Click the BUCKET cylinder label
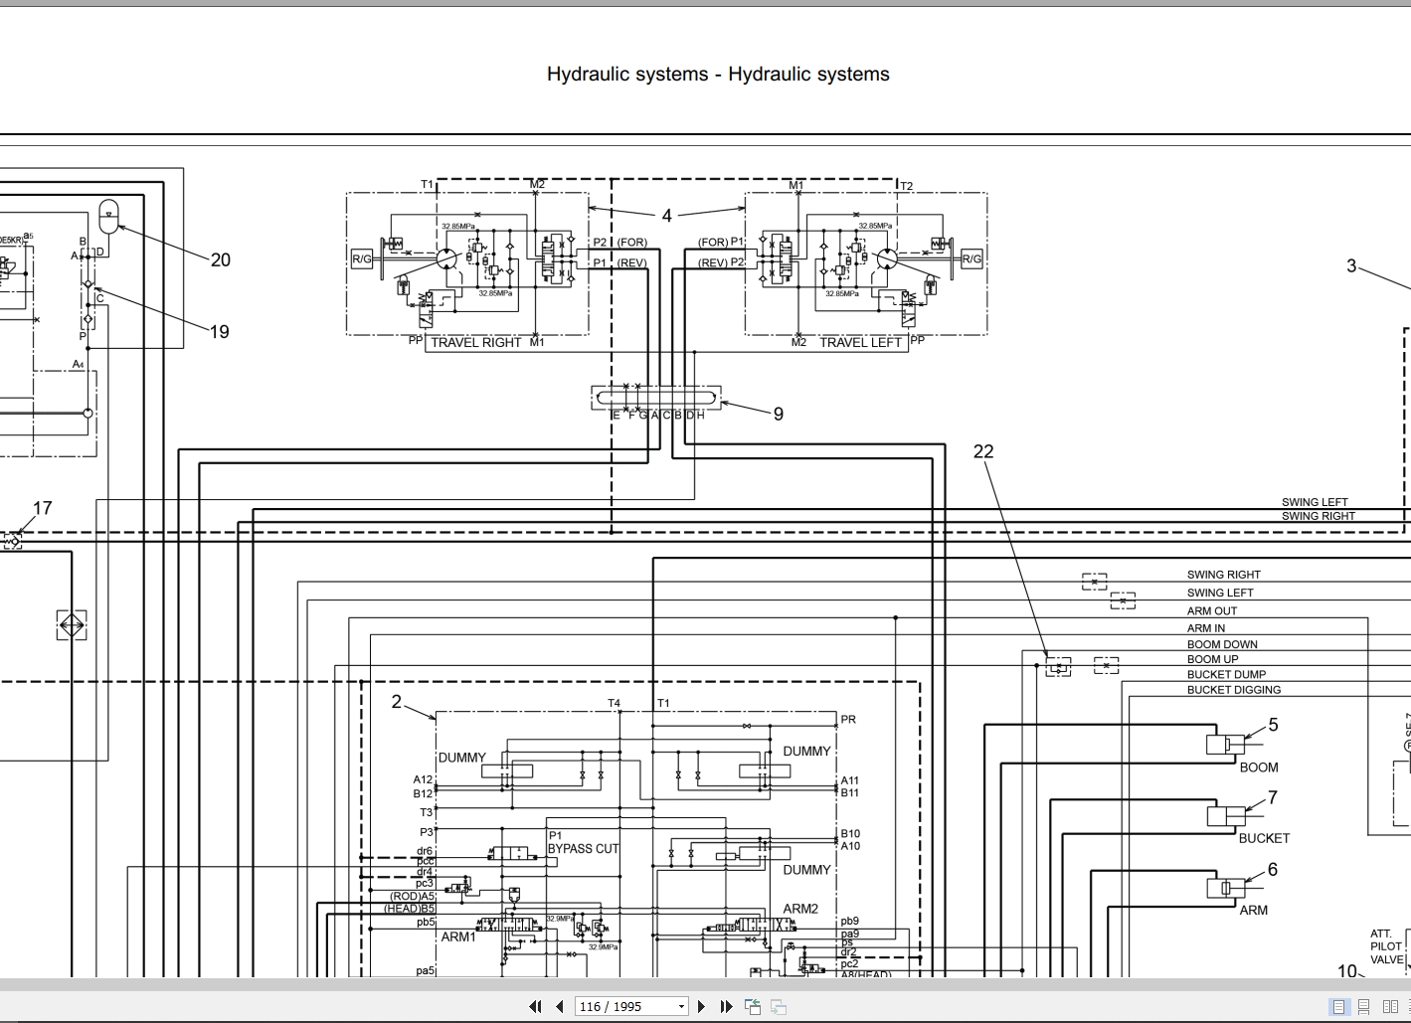 pyautogui.click(x=1264, y=838)
